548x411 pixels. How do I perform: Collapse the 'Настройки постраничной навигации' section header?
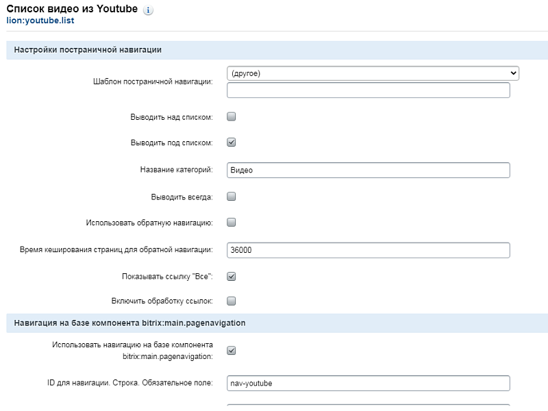pyautogui.click(x=88, y=50)
